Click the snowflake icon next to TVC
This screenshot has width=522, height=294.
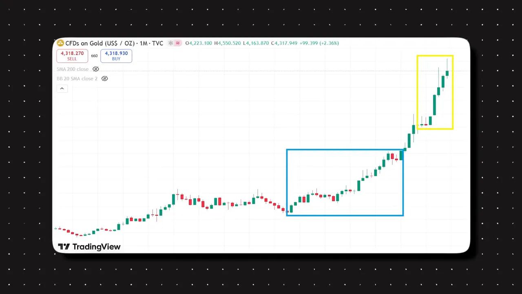pyautogui.click(x=170, y=43)
